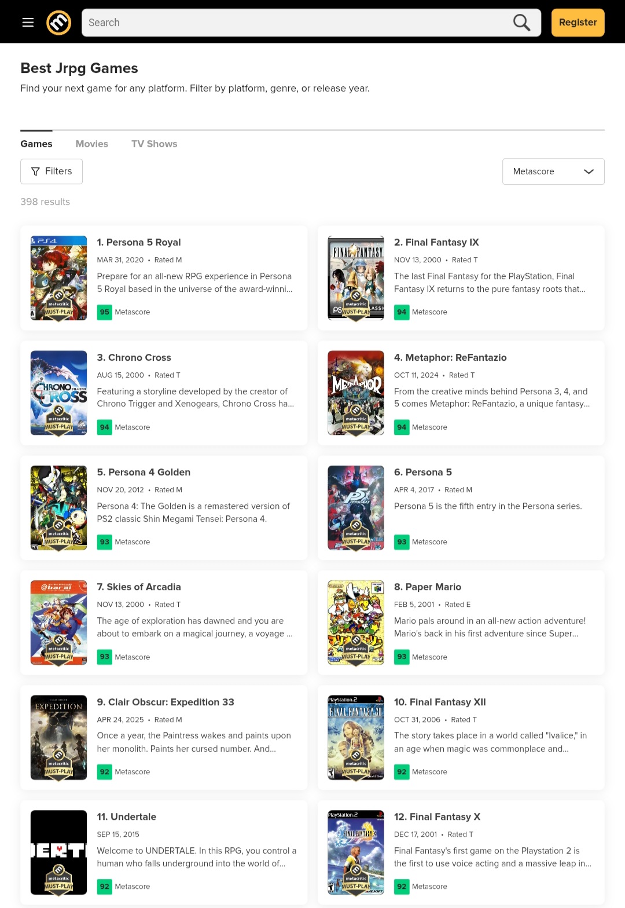Screen dimensions: 625x908
Task: Click the 93 Metascore badge for Persona 5
Action: [402, 542]
